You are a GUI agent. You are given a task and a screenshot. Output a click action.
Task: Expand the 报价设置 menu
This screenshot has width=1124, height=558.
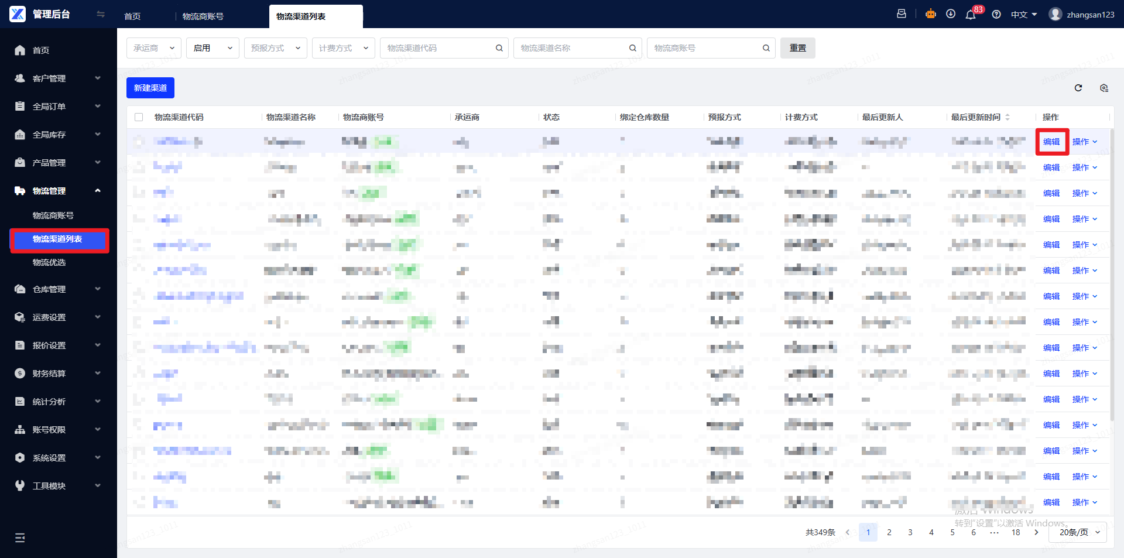(59, 345)
